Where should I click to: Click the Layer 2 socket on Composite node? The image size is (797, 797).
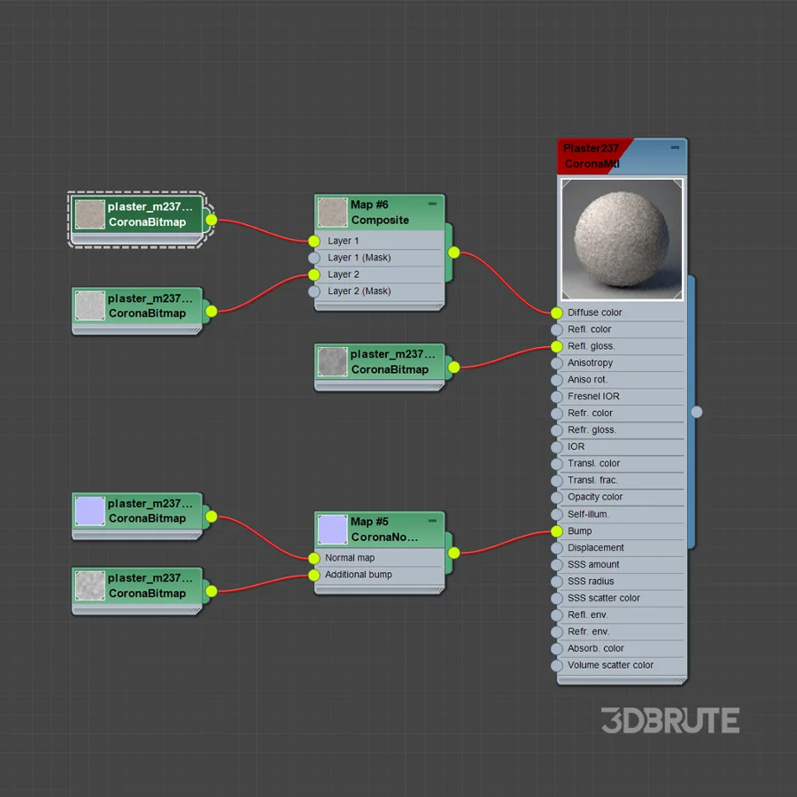314,275
